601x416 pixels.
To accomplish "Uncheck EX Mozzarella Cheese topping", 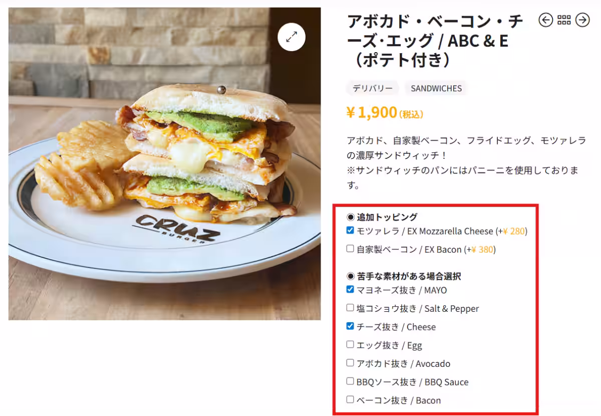I will click(350, 231).
